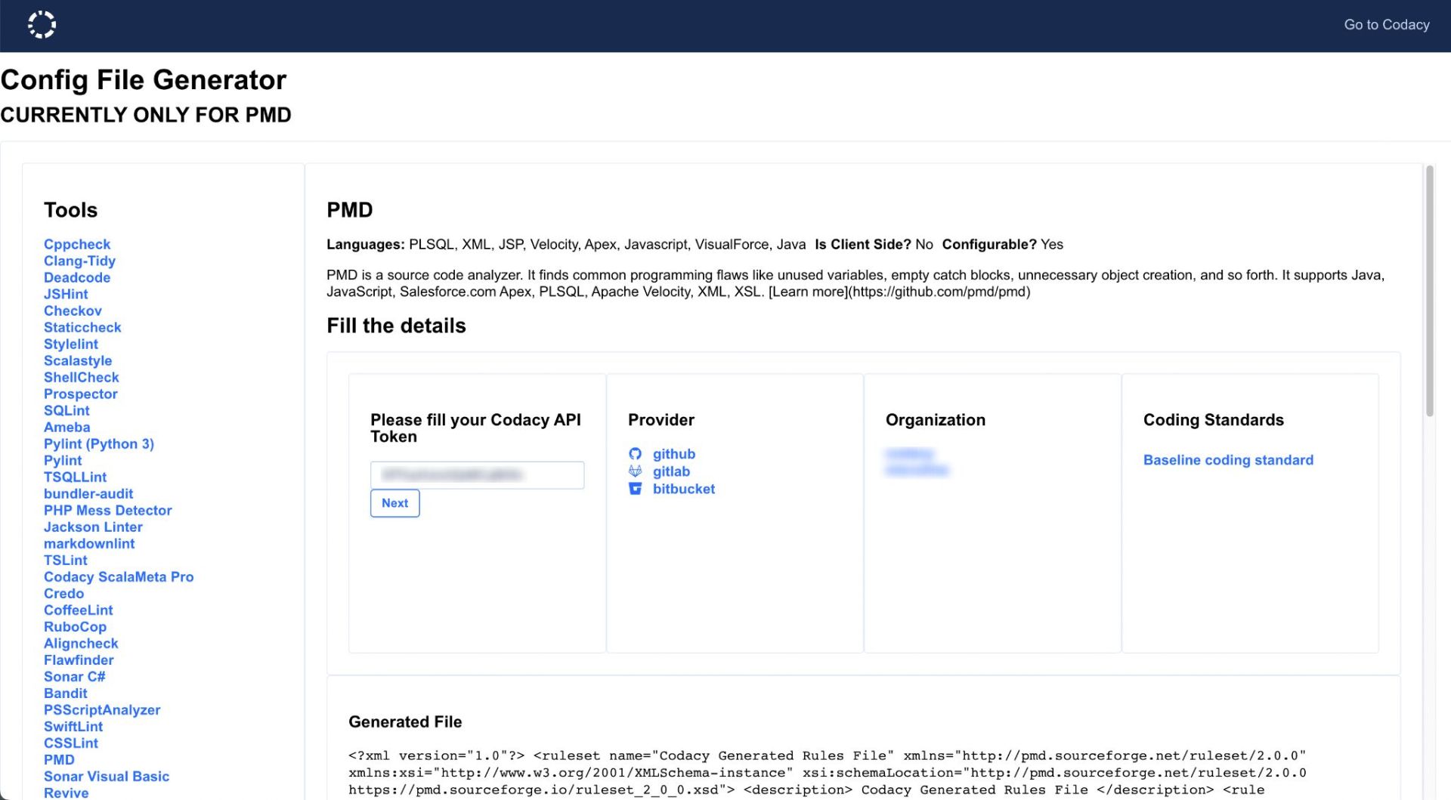The height and width of the screenshot is (800, 1451).
Task: Open the SwiftLint tool page
Action: point(73,726)
